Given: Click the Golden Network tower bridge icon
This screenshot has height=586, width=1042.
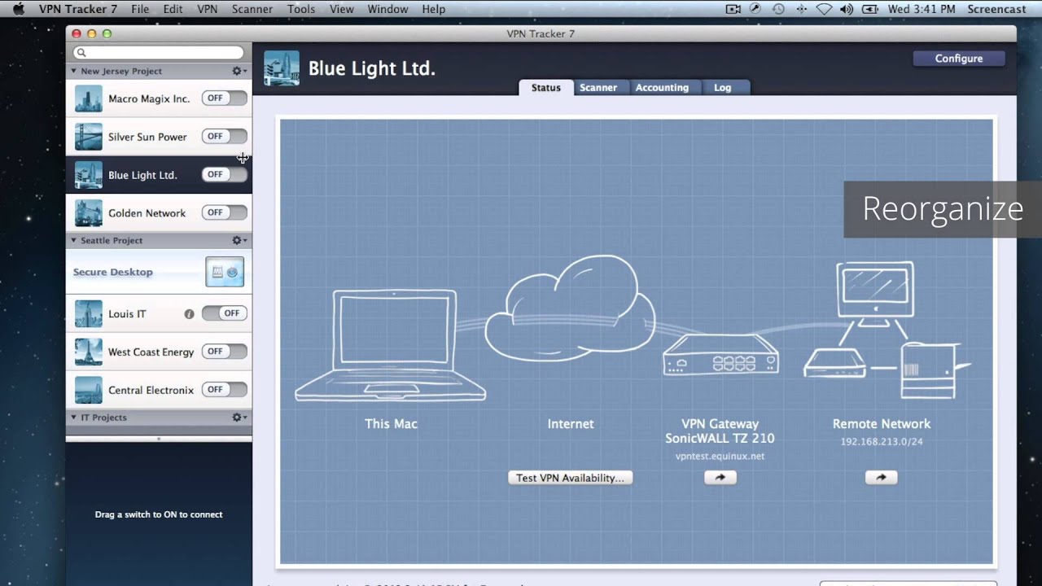Looking at the screenshot, I should 89,213.
